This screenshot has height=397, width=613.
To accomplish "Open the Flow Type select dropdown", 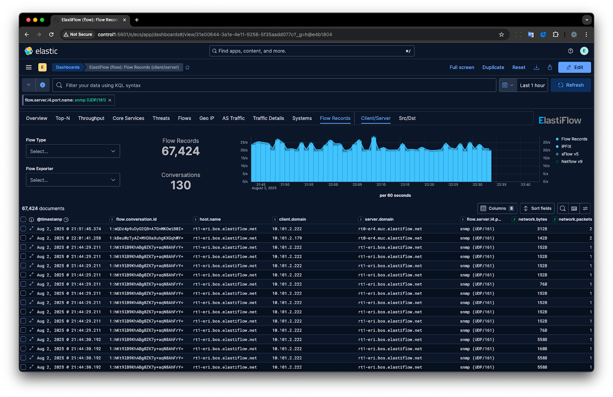I will coord(73,151).
